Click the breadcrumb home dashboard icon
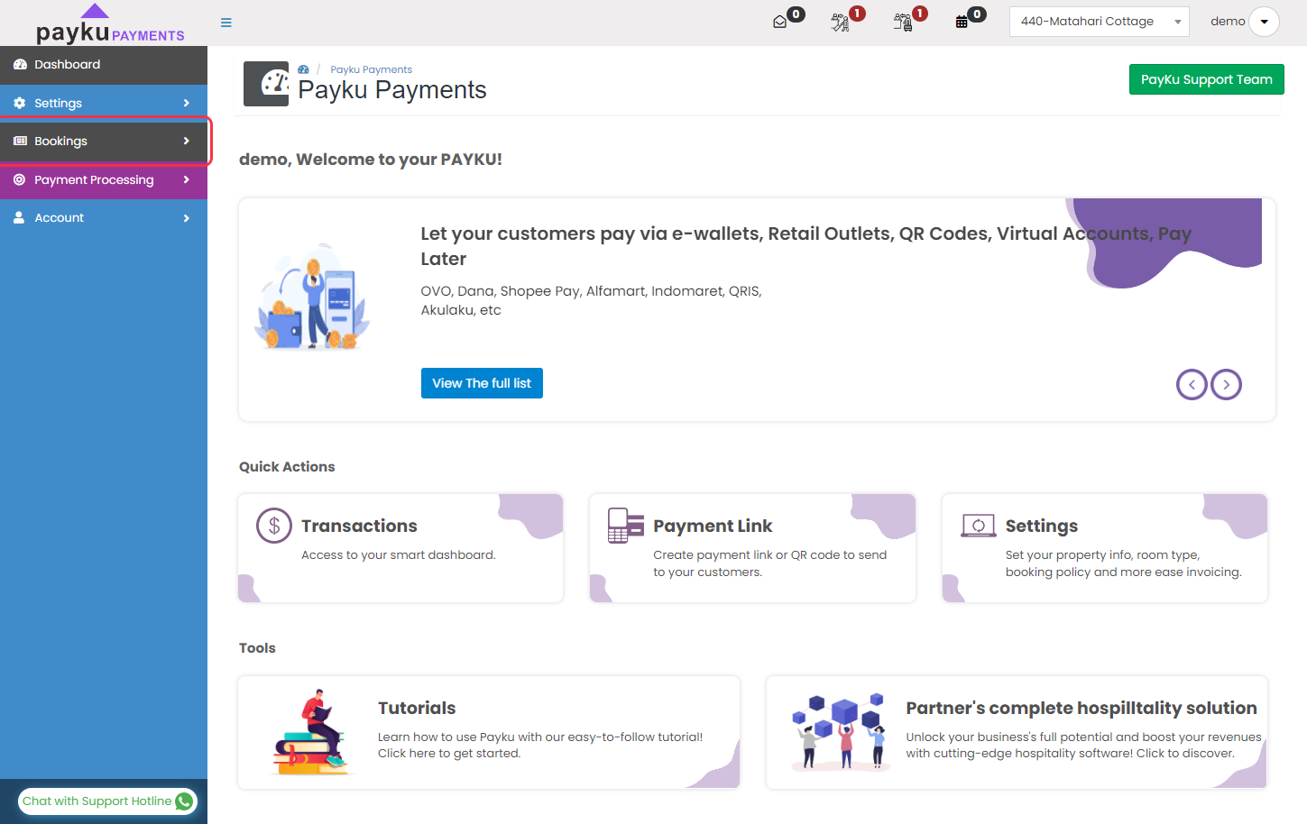1307x824 pixels. [x=304, y=69]
